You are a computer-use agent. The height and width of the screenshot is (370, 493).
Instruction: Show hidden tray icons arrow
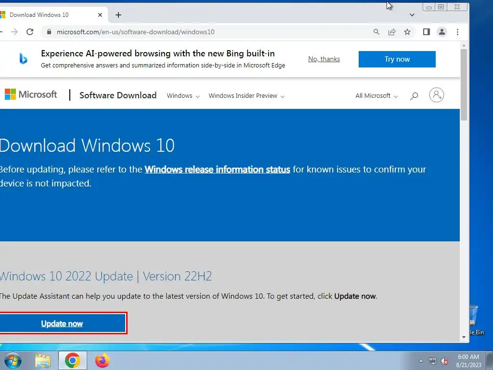pos(421,361)
